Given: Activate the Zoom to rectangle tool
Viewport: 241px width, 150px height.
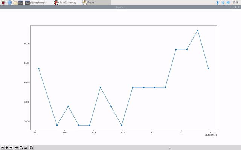Looking at the screenshot, I should point(21,148).
